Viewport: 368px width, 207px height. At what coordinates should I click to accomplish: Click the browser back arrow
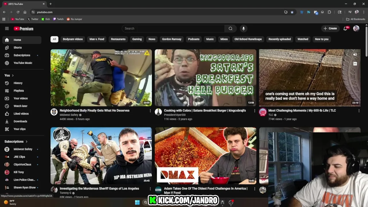[4, 12]
